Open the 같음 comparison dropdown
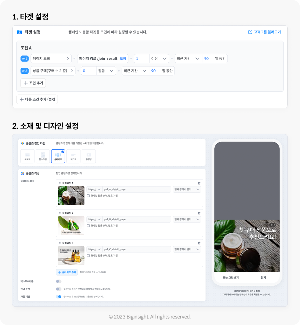This screenshot has width=300, height=325. click(106, 71)
